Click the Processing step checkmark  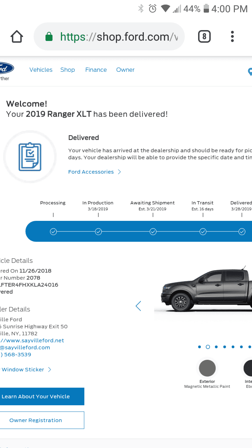click(53, 231)
